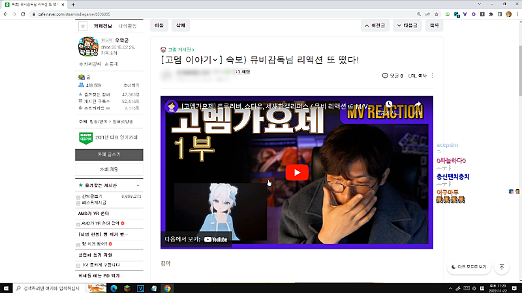This screenshot has width=522, height=293.
Task: Open 전체글보기 board
Action: [92, 197]
